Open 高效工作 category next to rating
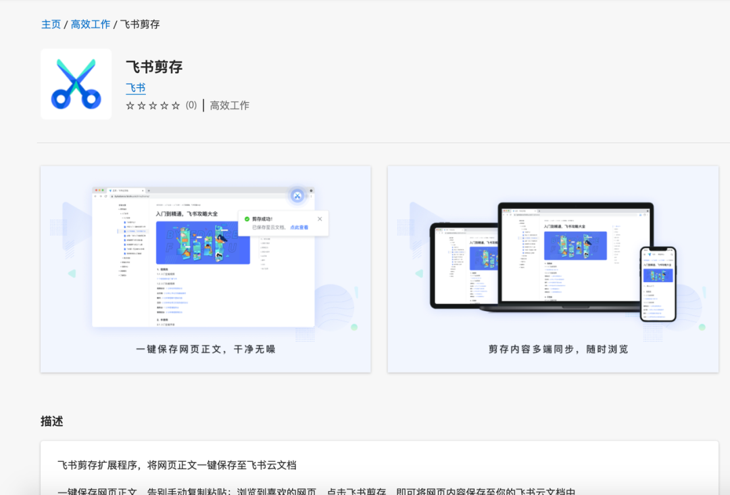The image size is (730, 495). tap(229, 105)
